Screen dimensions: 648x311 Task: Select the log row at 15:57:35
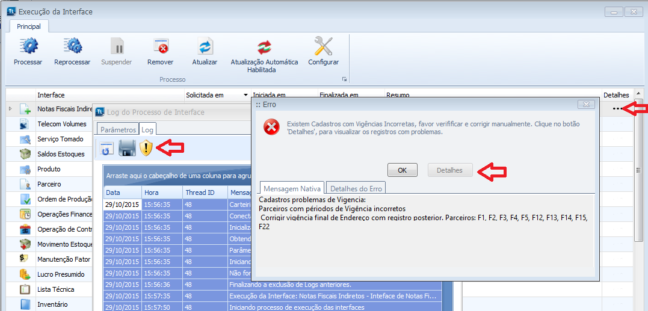pos(273,296)
